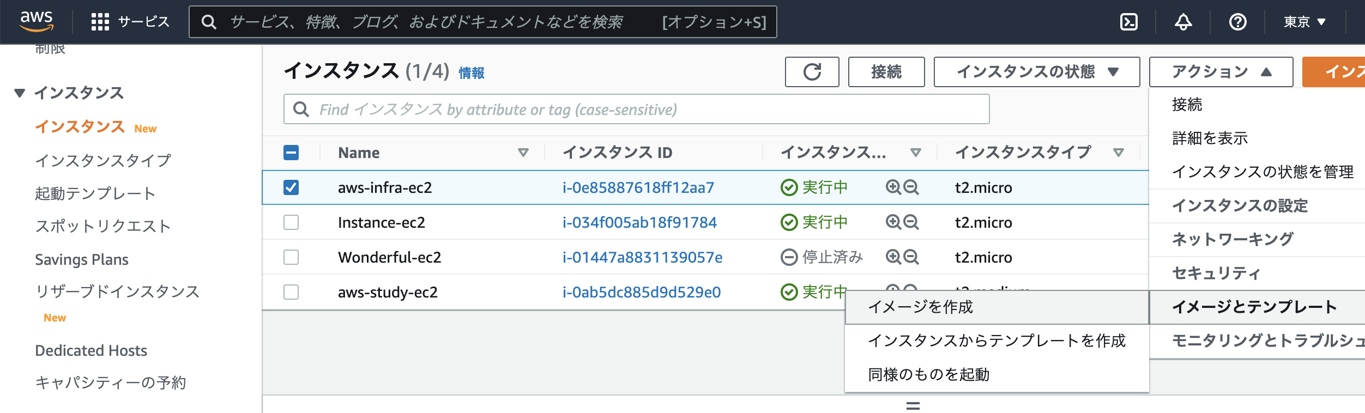Screen dimensions: 1365x413
Task: Open the notifications bell
Action: click(1183, 22)
